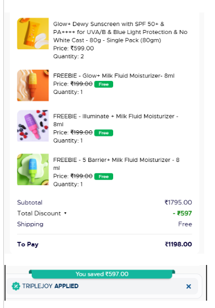Screen dimensions: 215x308
Task: Click the To Pay ₹1198.00 total amount
Action: click(178, 244)
